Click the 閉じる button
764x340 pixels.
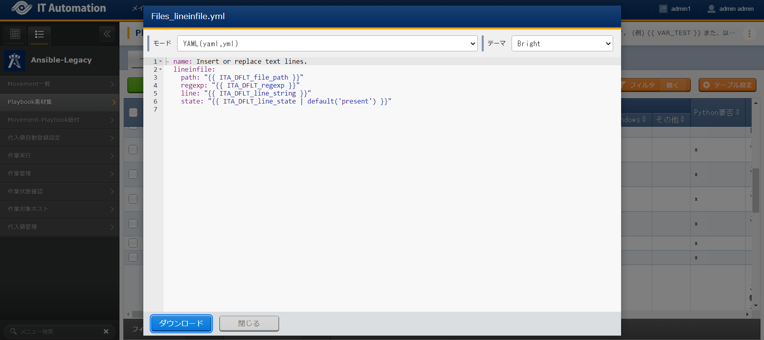tap(249, 323)
